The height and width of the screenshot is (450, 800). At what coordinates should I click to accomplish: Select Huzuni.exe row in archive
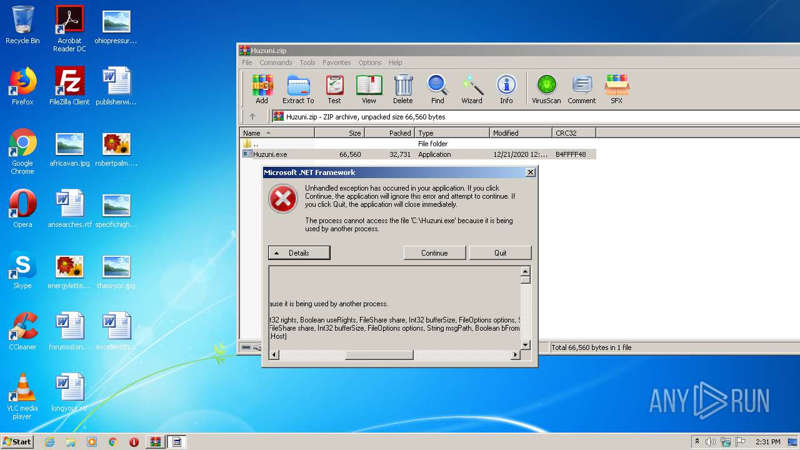[418, 154]
